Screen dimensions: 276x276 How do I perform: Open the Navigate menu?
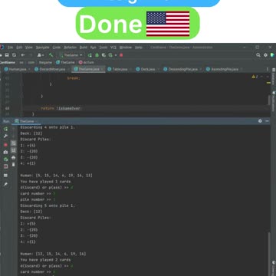42,48
